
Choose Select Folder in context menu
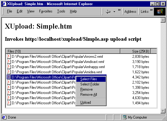click(91, 84)
